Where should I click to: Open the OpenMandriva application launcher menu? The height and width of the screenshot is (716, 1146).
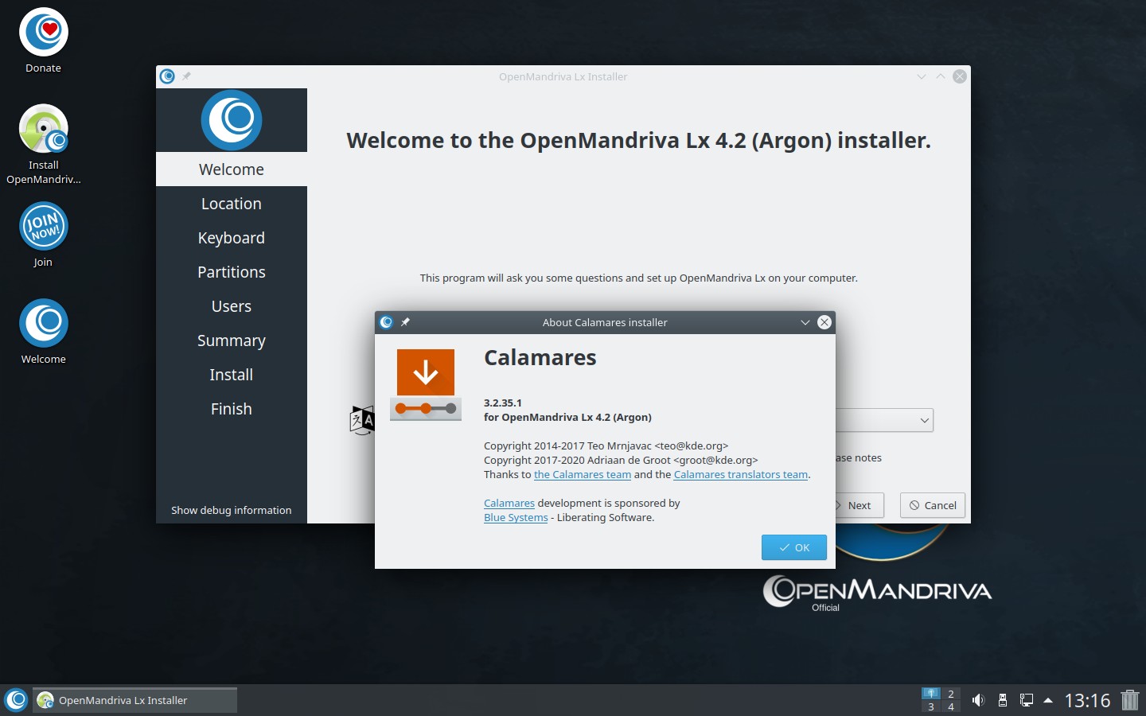coord(16,700)
